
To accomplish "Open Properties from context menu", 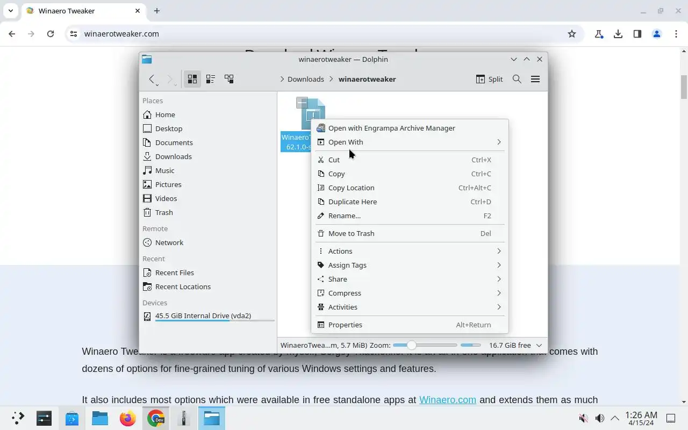I will pyautogui.click(x=410, y=325).
